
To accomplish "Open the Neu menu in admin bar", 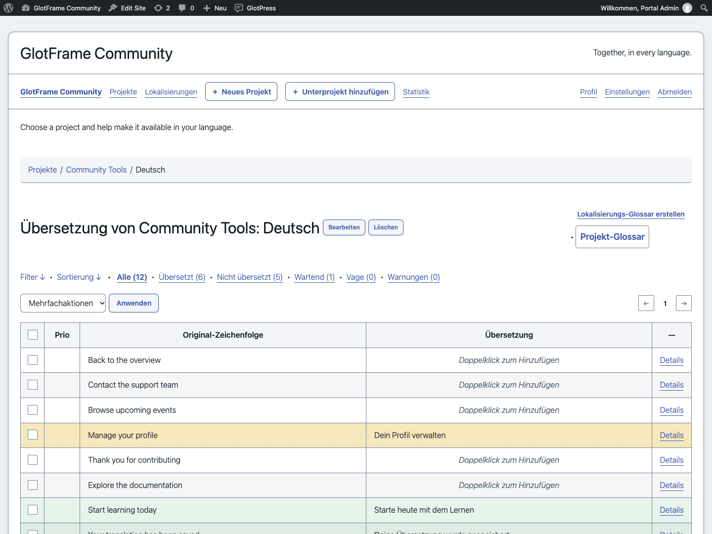I will pyautogui.click(x=215, y=8).
